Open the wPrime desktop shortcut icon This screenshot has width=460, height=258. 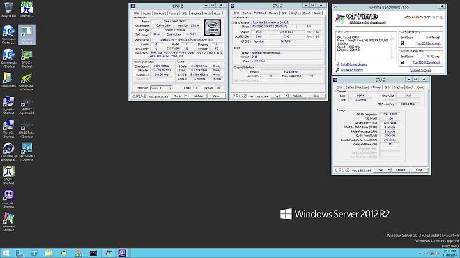8,222
